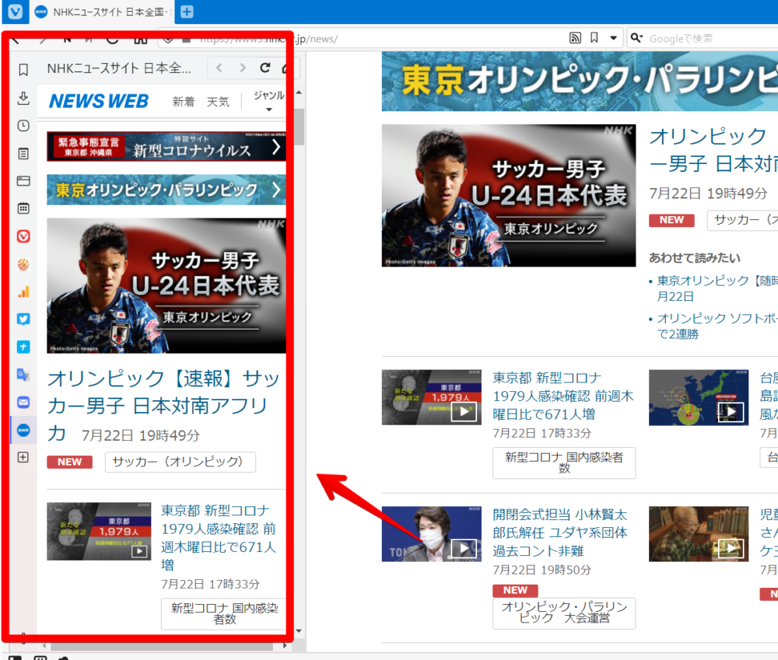Open the Window panel in the sidebar
Image resolution: width=778 pixels, height=660 pixels.
(23, 181)
